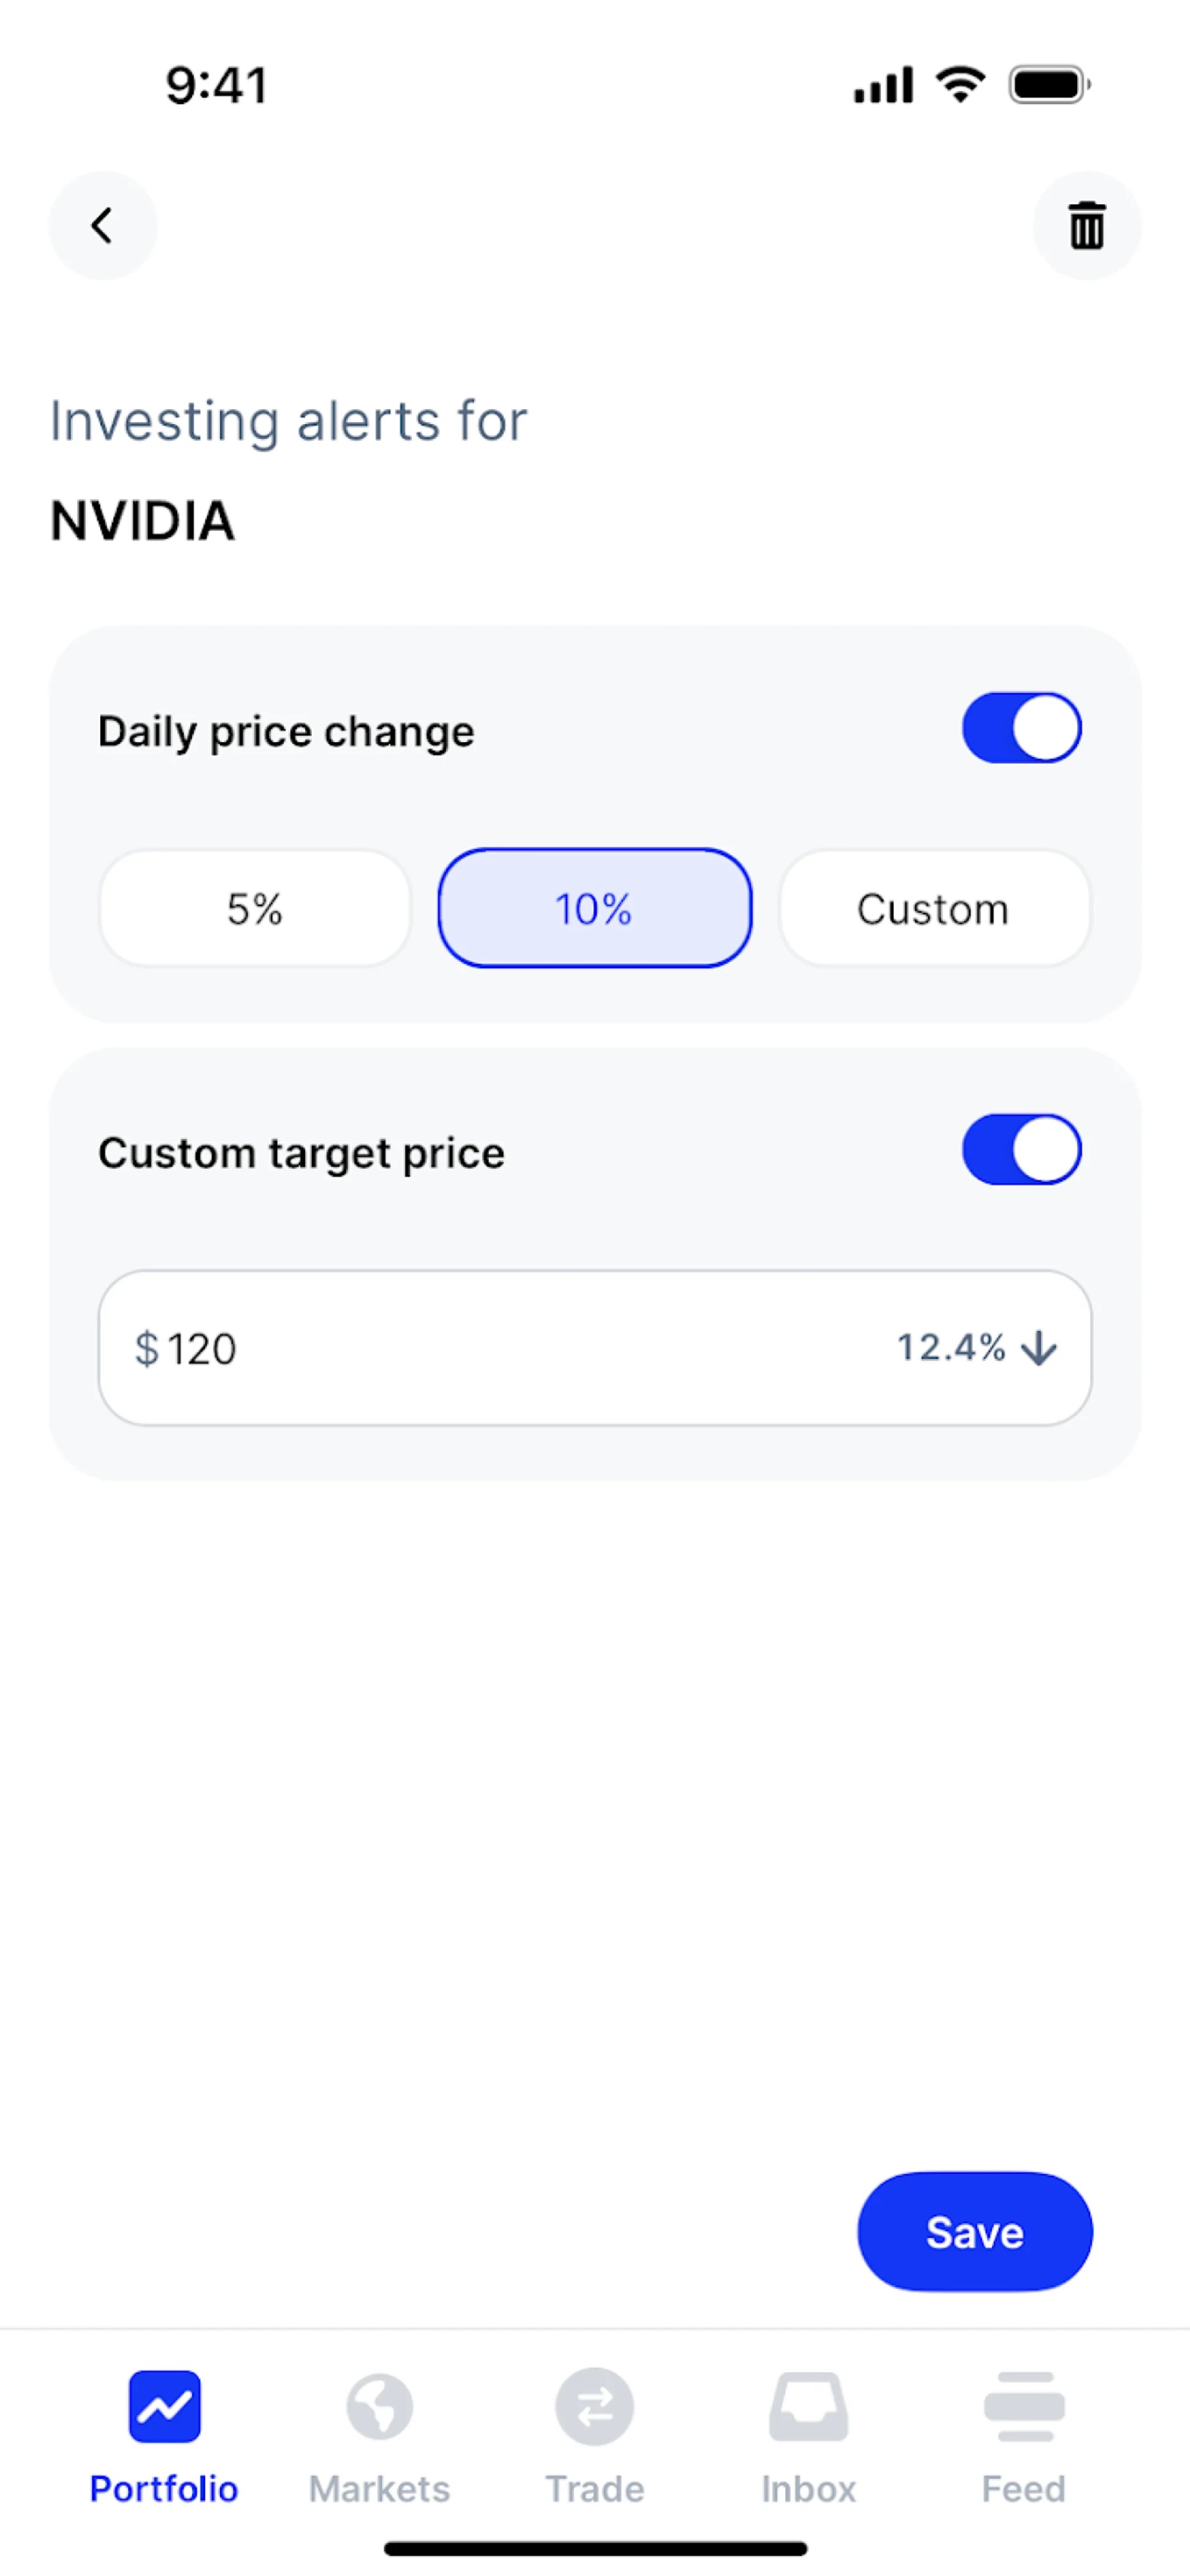The image size is (1190, 2576).
Task: Open the Portfolio chart icon
Action: [x=165, y=2406]
